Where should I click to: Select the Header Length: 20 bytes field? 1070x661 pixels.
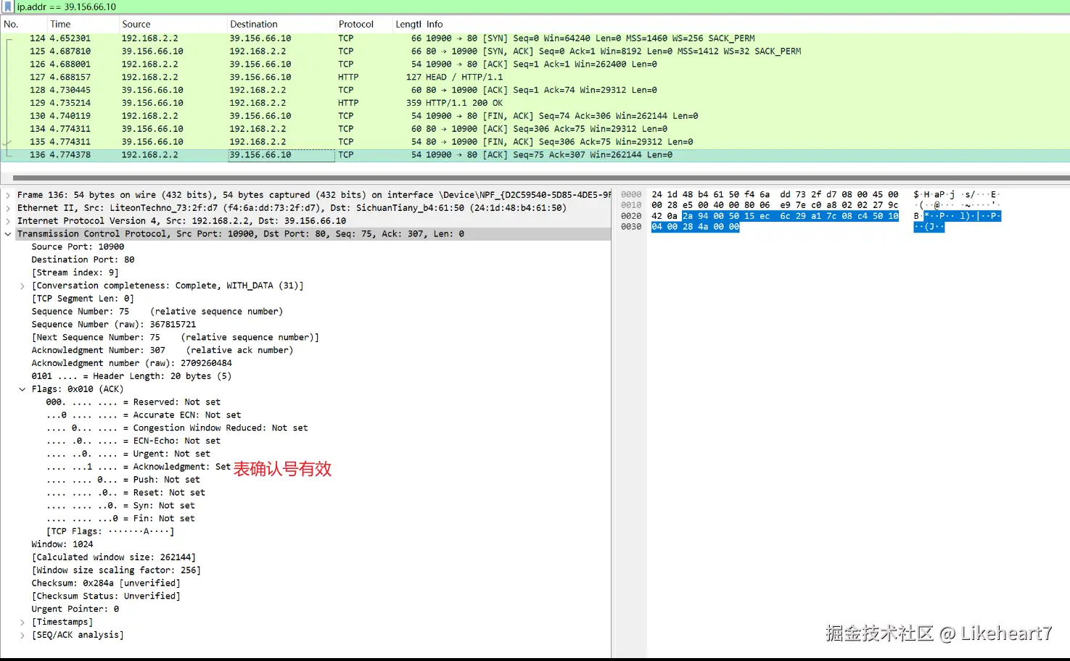click(131, 376)
